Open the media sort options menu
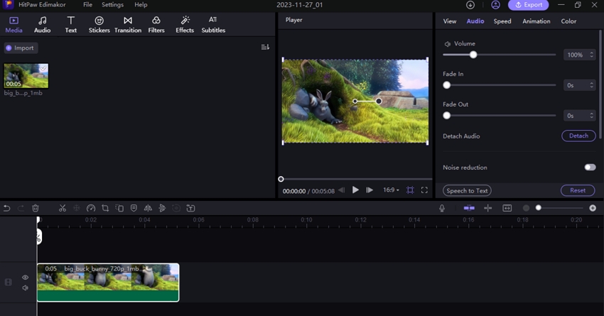 click(x=265, y=48)
